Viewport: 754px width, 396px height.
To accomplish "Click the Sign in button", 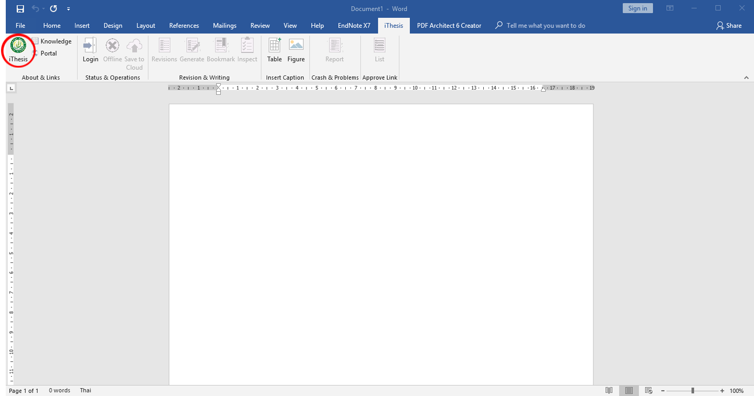I will [638, 8].
